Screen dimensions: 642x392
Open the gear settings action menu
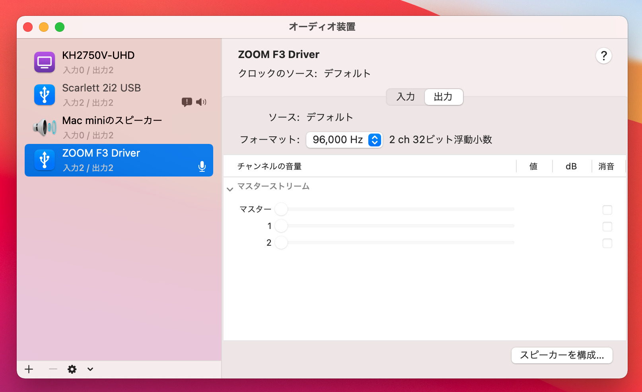[x=72, y=369]
